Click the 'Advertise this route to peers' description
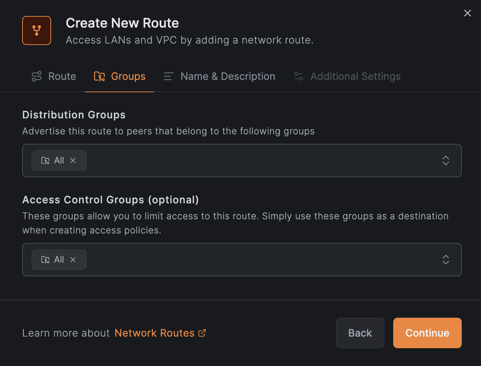Image resolution: width=481 pixels, height=366 pixels. (x=168, y=131)
